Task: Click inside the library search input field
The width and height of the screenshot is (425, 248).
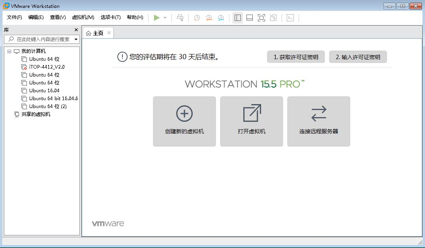Action: tap(41, 39)
